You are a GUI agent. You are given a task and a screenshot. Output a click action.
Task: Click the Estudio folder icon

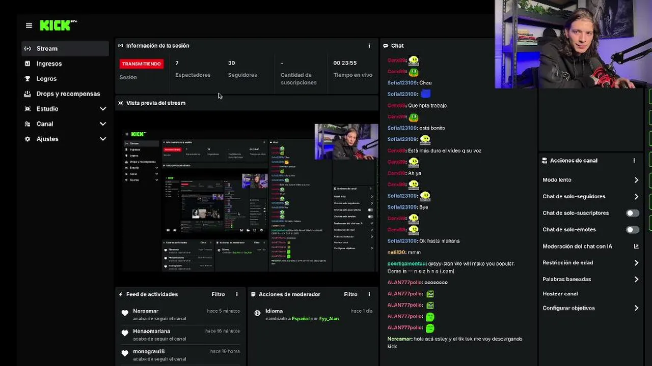point(28,109)
